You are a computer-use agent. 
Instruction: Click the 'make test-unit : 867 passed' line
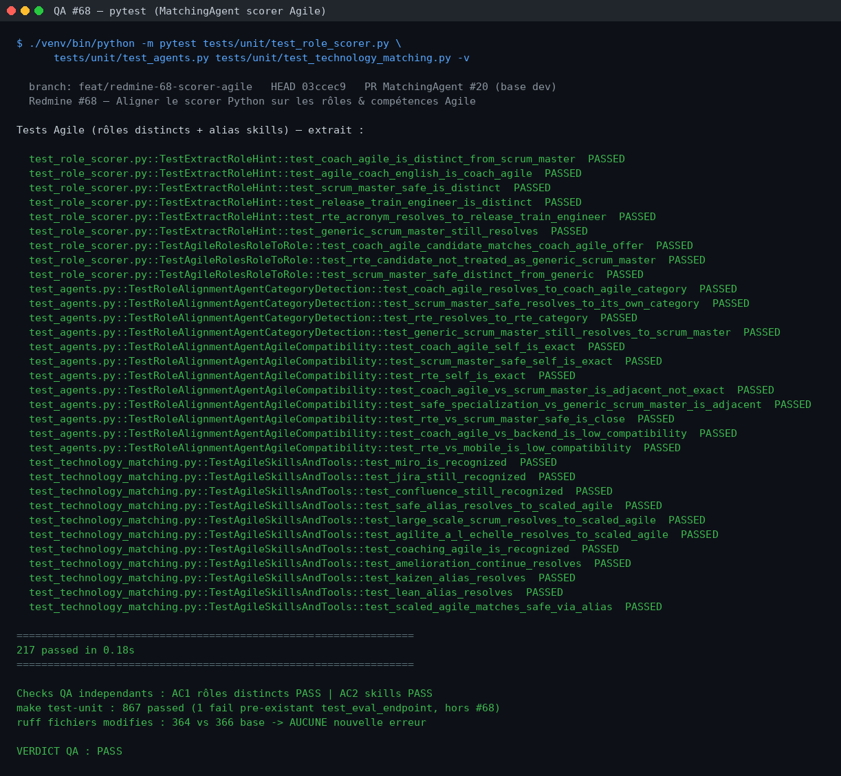tap(259, 708)
